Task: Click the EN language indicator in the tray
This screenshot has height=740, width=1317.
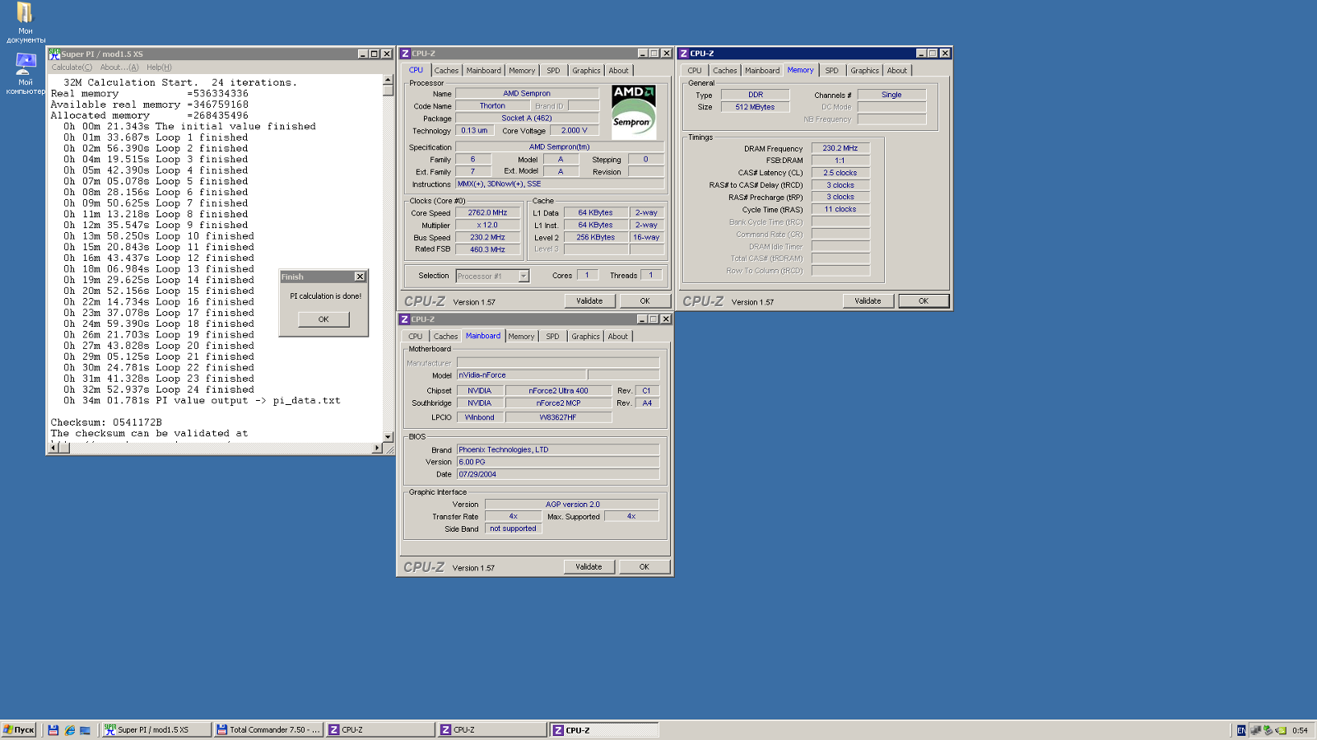Action: coord(1241,730)
